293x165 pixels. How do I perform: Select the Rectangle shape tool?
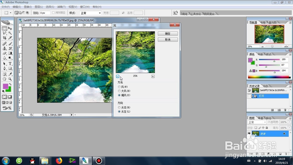(x=10, y=68)
